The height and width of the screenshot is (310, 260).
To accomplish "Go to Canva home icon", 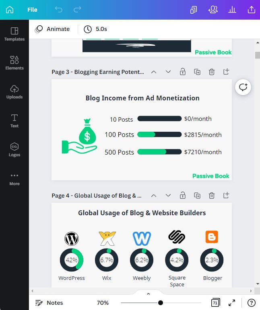I will [x=10, y=10].
